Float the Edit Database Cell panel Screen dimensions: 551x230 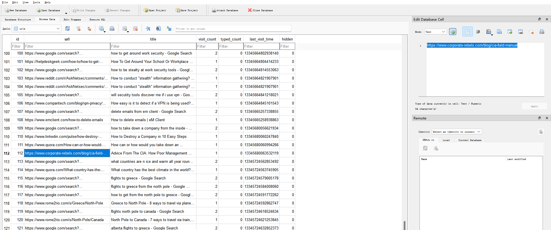(540, 19)
